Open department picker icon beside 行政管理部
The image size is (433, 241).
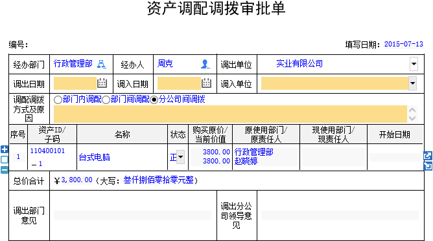101,64
